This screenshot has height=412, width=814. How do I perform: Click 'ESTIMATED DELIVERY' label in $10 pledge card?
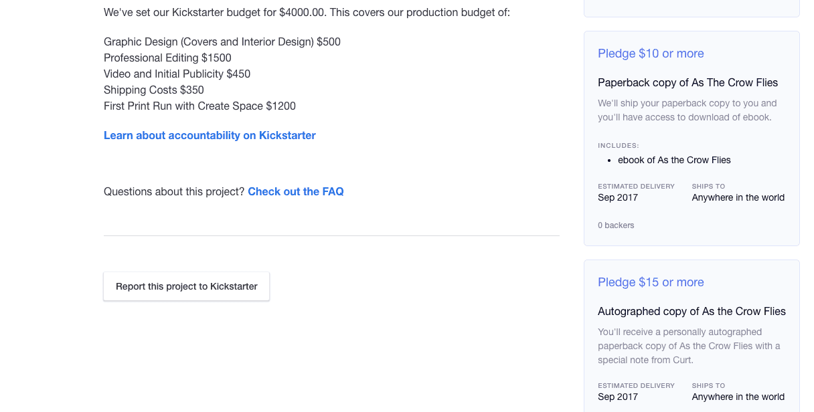(636, 186)
